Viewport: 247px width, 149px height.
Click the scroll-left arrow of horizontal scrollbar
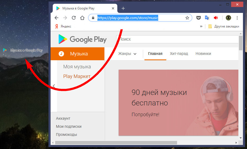click(x=53, y=143)
